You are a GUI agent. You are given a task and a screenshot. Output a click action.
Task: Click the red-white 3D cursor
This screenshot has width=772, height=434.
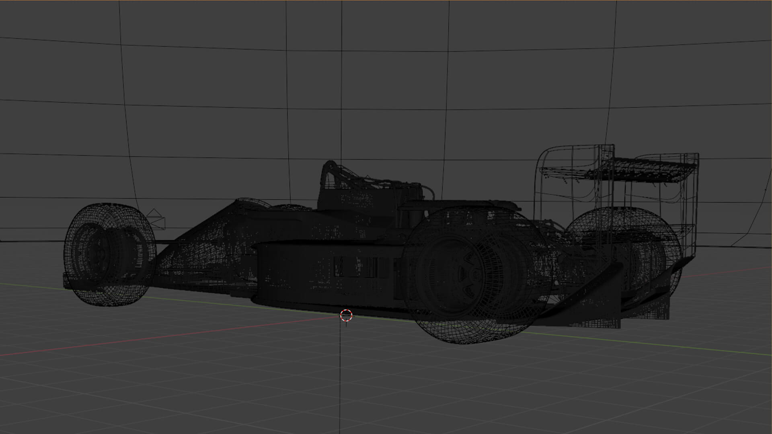346,315
